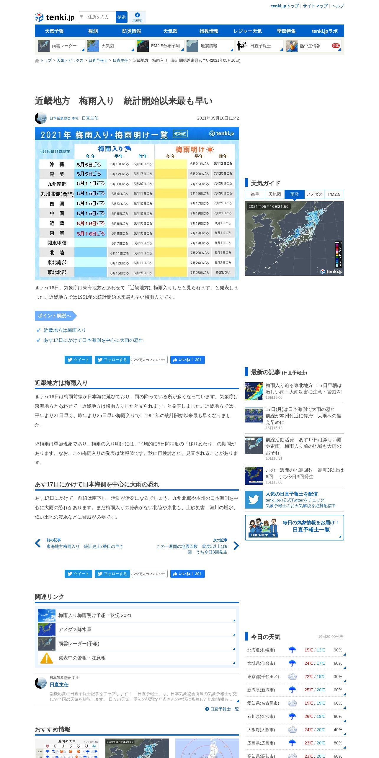Open article 梅雨入り迫る東北地方 thumbnail
Screen dimensions: 379x758
254,391
